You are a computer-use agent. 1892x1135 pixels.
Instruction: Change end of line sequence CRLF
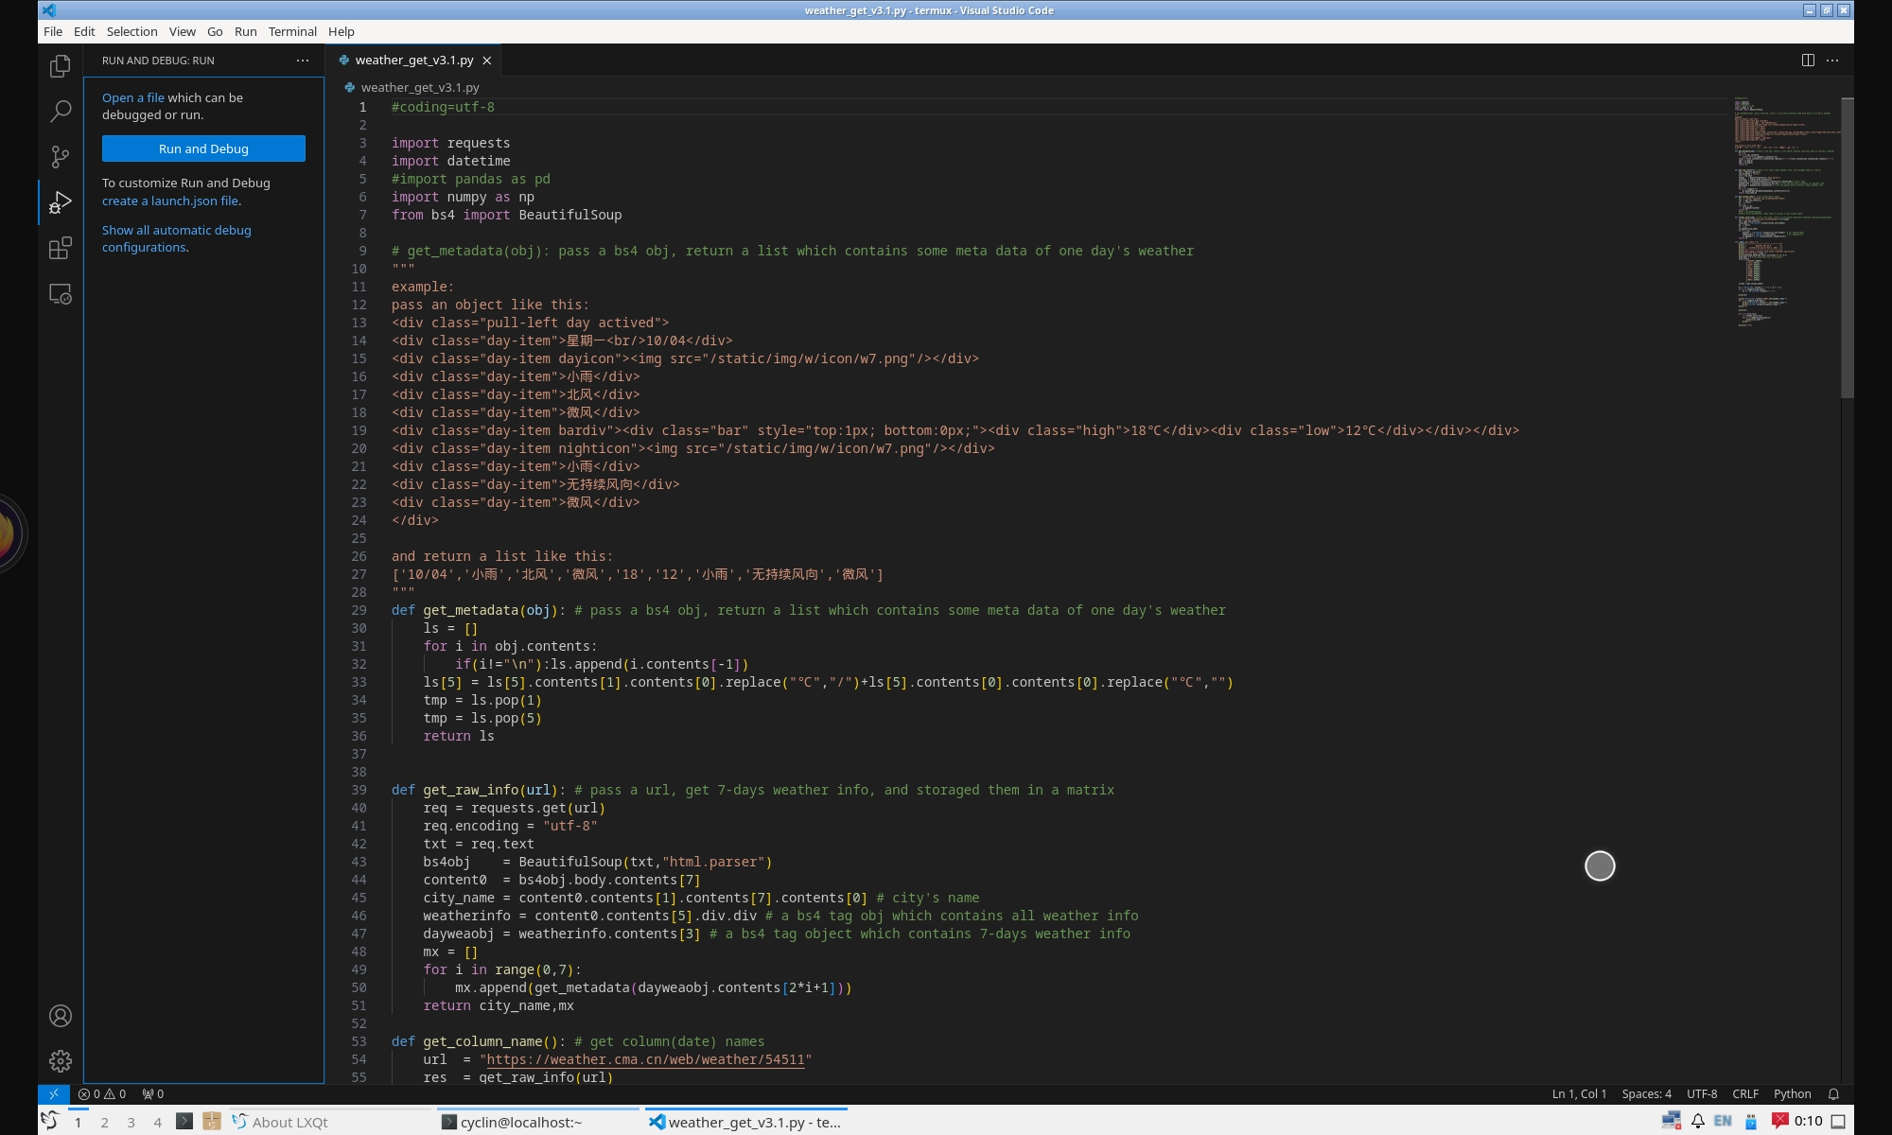click(1745, 1093)
